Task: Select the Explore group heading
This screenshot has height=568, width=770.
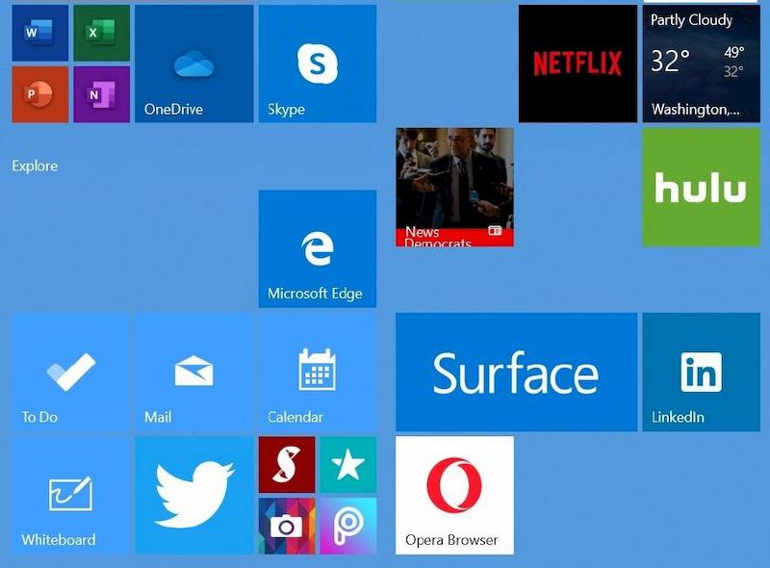Action: [35, 167]
